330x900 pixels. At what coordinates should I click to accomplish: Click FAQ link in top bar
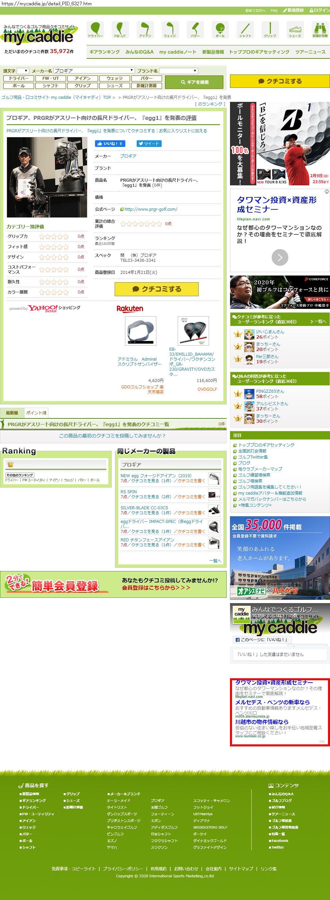tap(274, 10)
